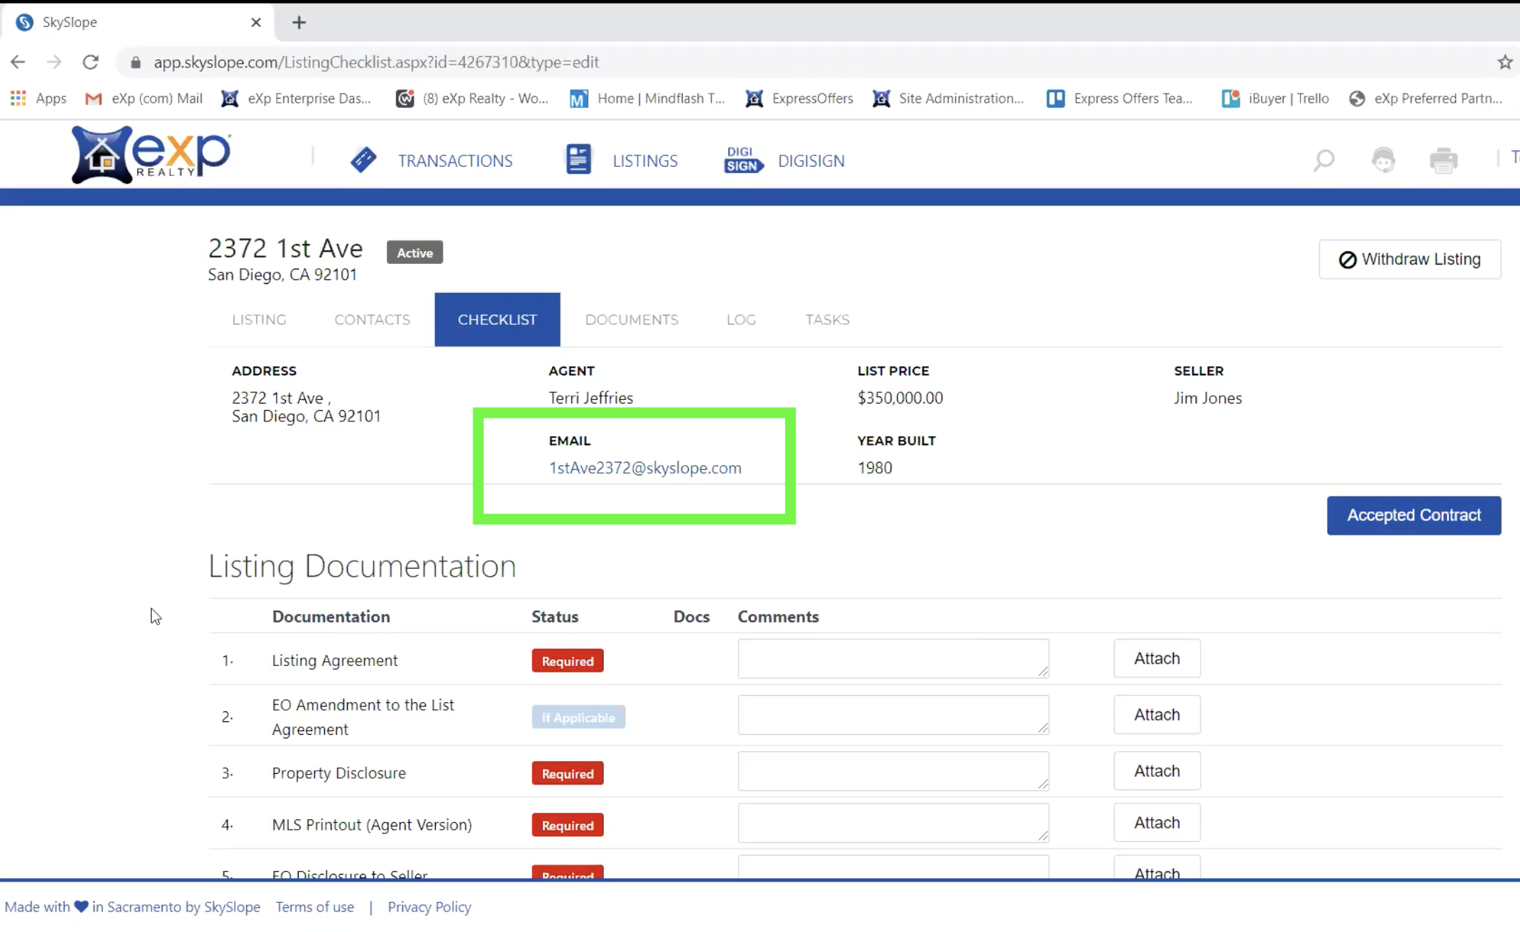
Task: Click the printer icon in header
Action: 1443,160
